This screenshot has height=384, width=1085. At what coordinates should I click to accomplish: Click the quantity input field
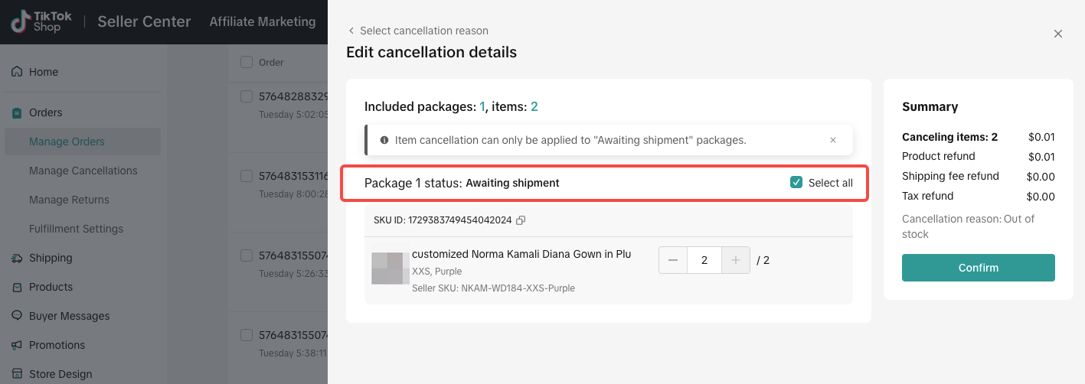click(704, 260)
